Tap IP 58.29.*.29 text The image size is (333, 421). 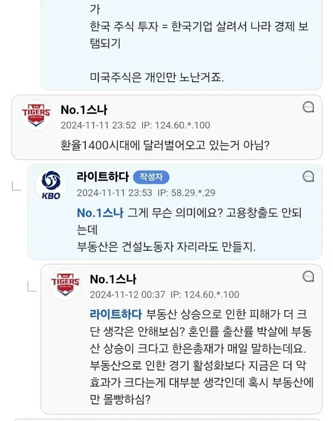point(186,193)
